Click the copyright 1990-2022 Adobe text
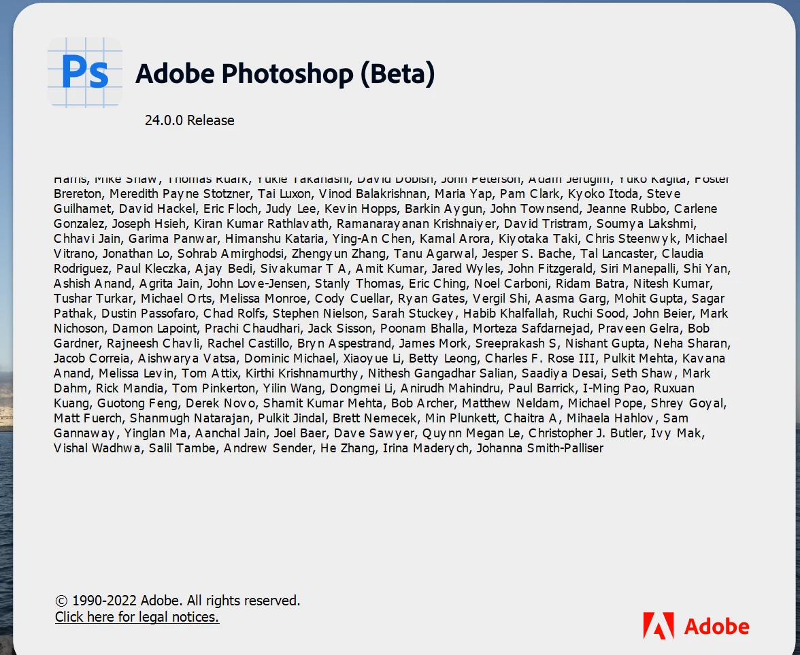 tap(178, 601)
